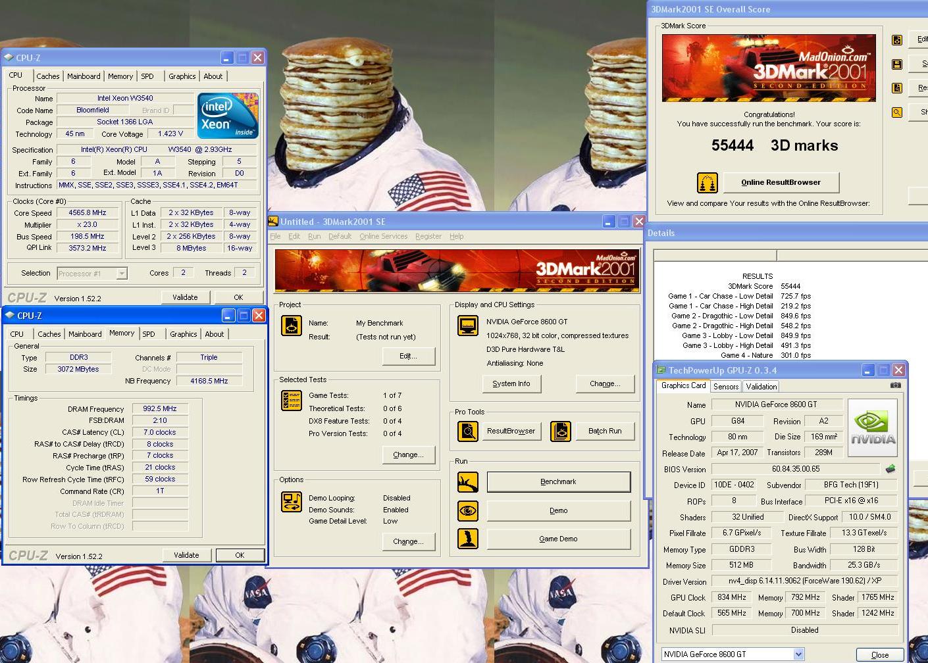Image resolution: width=928 pixels, height=663 pixels.
Task: Switch to the About tab in the top CPU-Z
Action: tap(213, 76)
